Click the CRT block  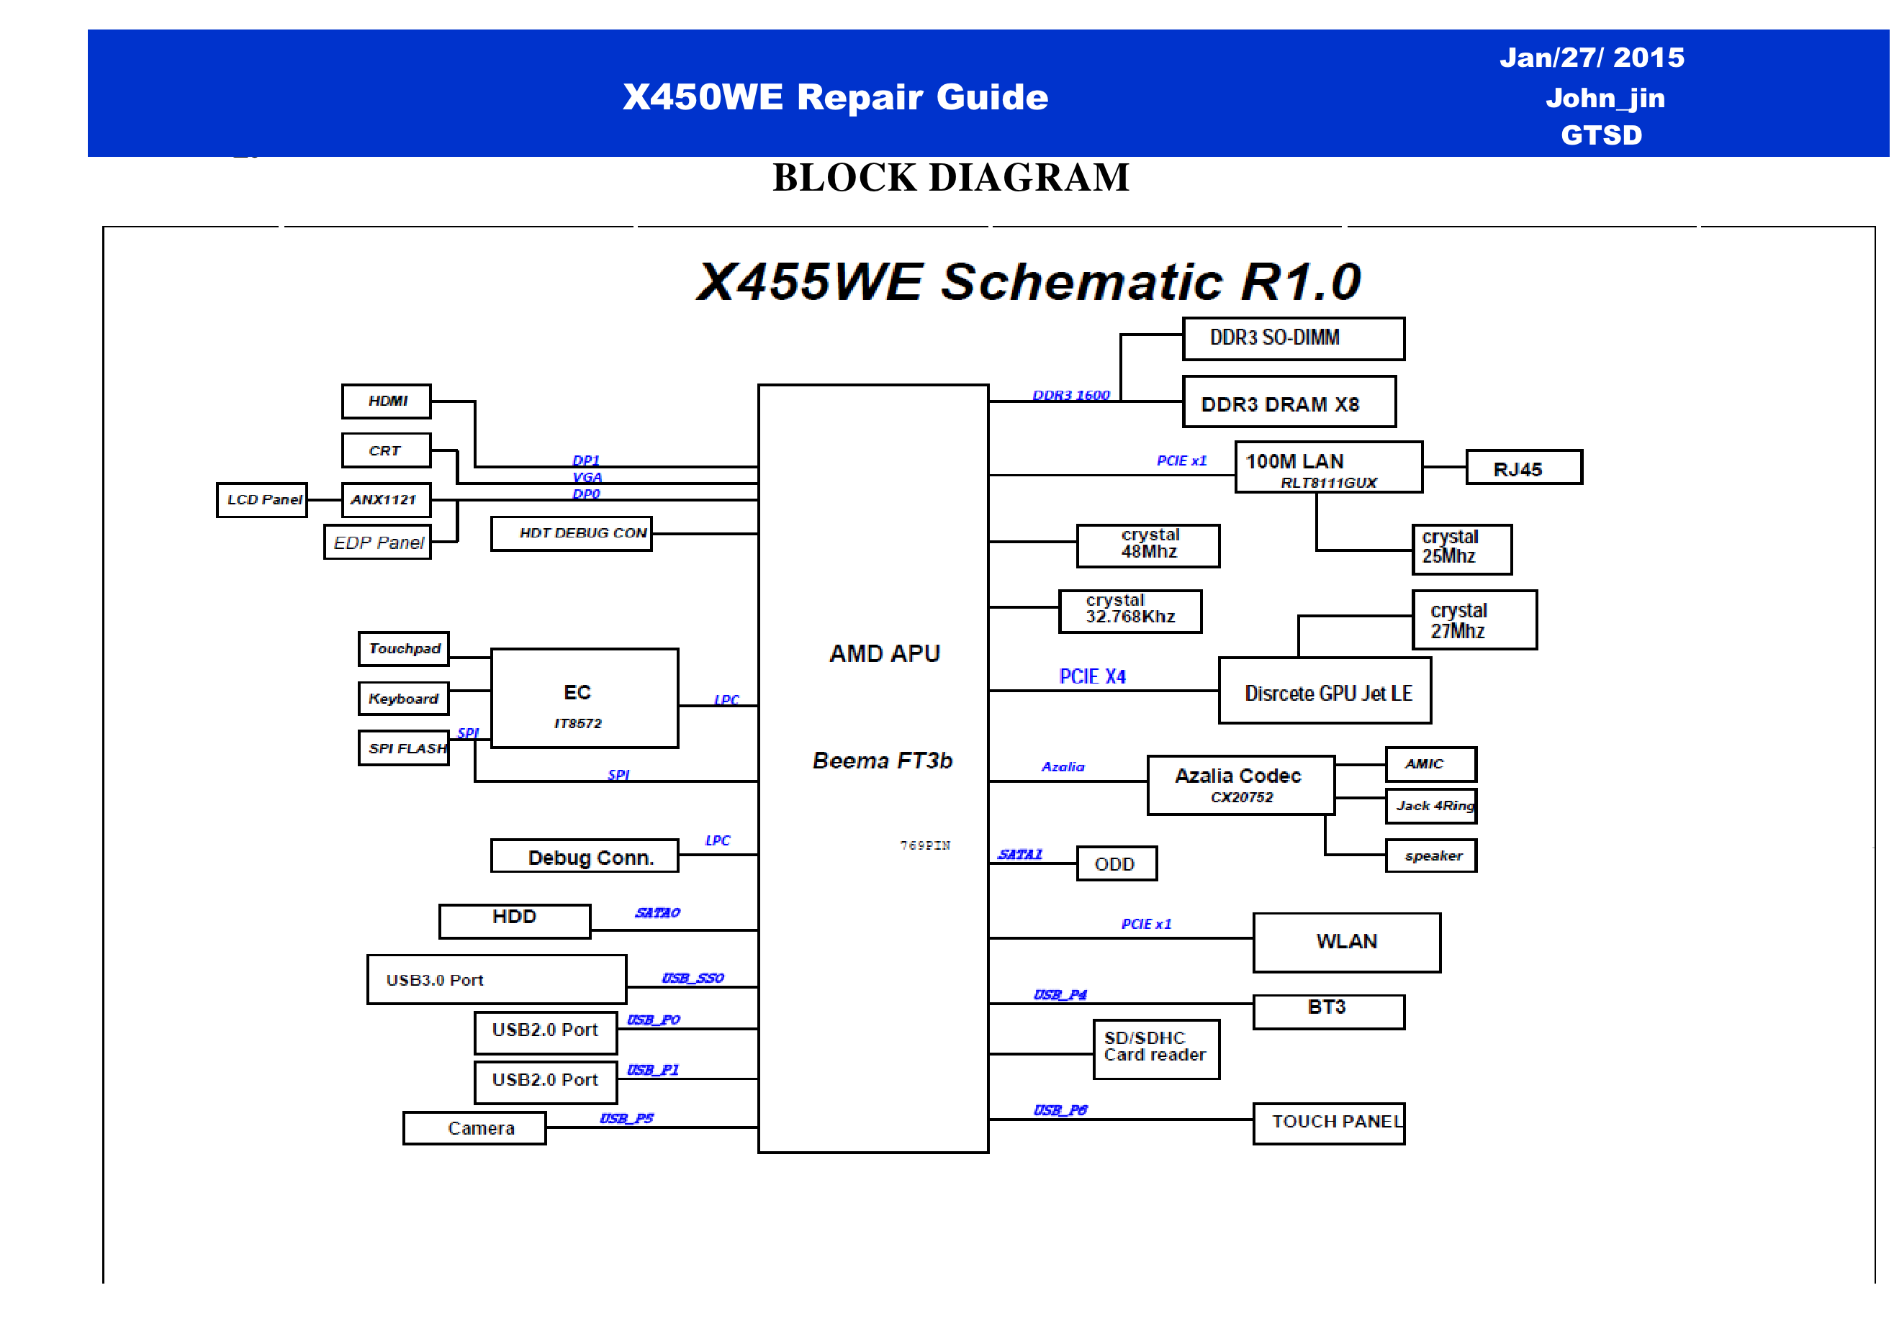click(x=386, y=451)
